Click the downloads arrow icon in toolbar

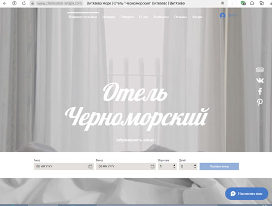tap(270, 3)
